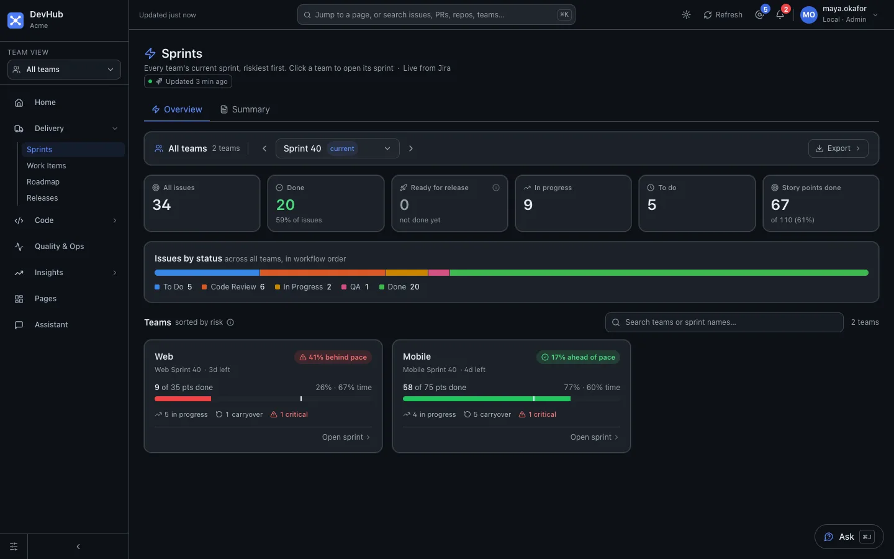The image size is (894, 559).
Task: Toggle the light/dark theme sun icon
Action: pos(686,15)
